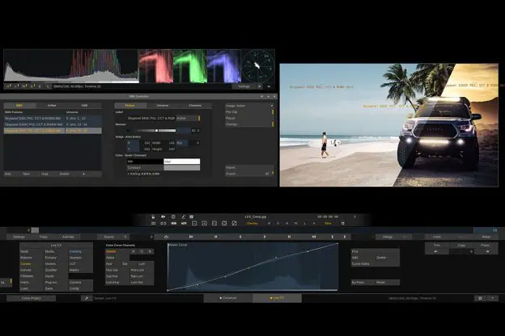505x336 pixels.
Task: Select the pencil annotation icon
Action: pyautogui.click(x=183, y=216)
